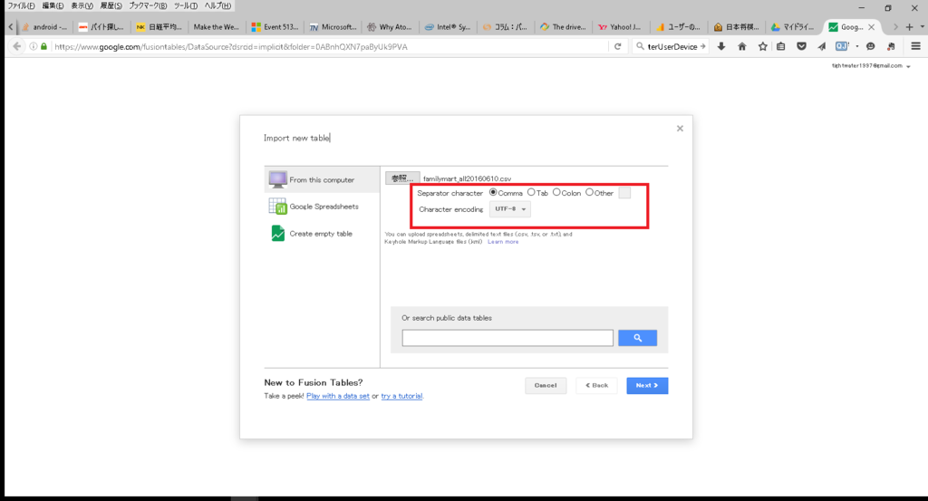Select the Other separator radio button
The width and height of the screenshot is (928, 501).
(x=589, y=192)
